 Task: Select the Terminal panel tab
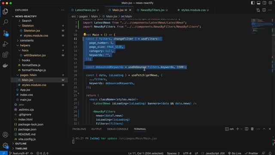click(x=140, y=129)
